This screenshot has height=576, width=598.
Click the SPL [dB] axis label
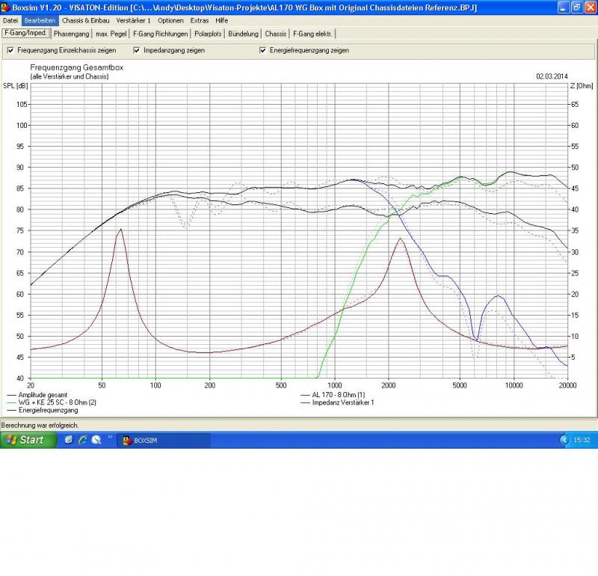(15, 86)
